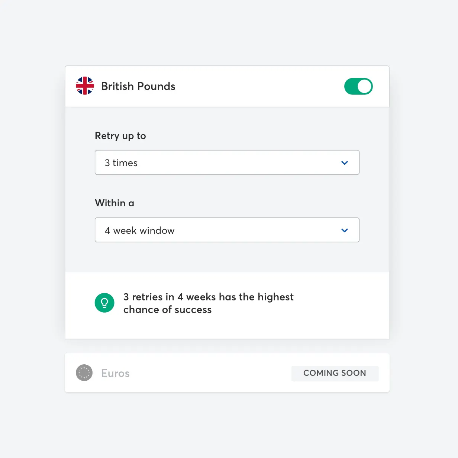
Task: Select the 3 times value text
Action: pos(121,163)
